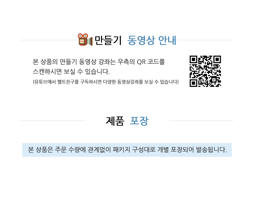Screen dimensions: 255x198
Task: Click the divider line left of 제품 포장
Action: click(53, 121)
